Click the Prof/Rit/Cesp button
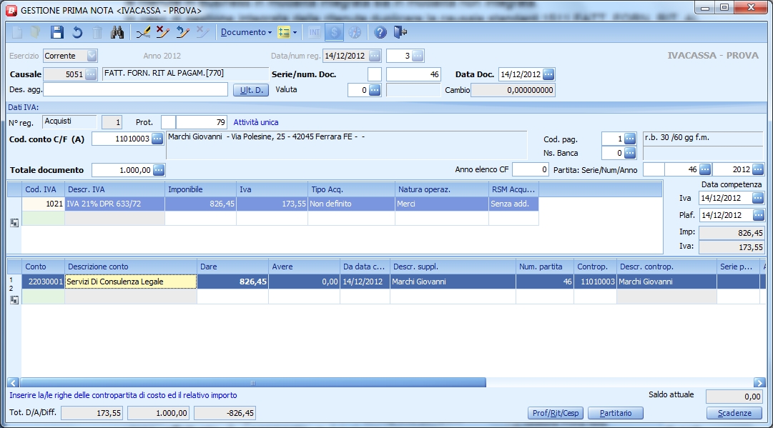This screenshot has width=773, height=428. click(x=556, y=413)
